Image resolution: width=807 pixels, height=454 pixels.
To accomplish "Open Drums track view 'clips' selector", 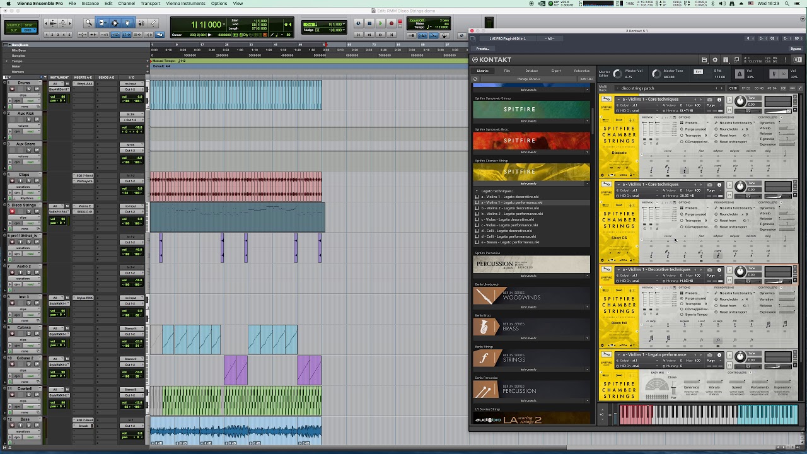I will click(24, 95).
